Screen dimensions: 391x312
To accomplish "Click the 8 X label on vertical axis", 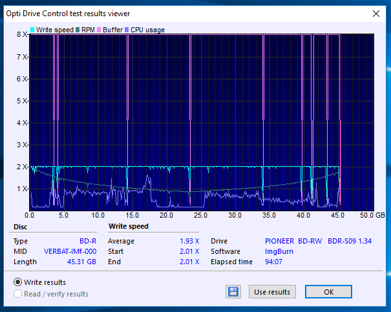I will 22,34.
